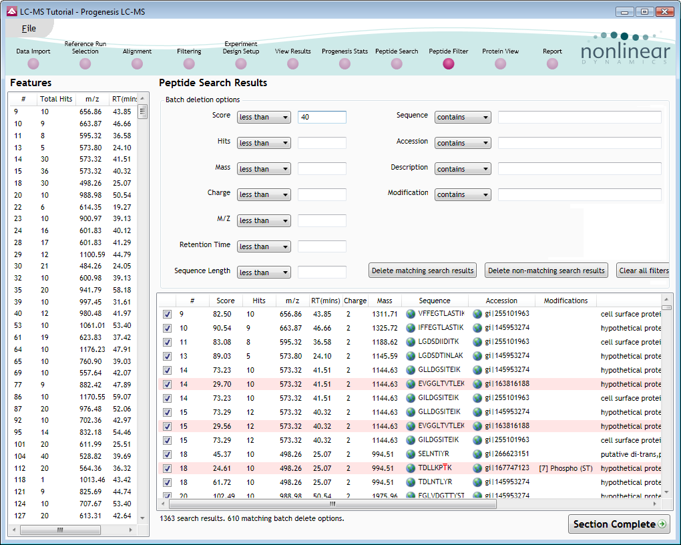Uncheck the checkbox for result row 13
The width and height of the screenshot is (681, 545).
click(x=167, y=357)
